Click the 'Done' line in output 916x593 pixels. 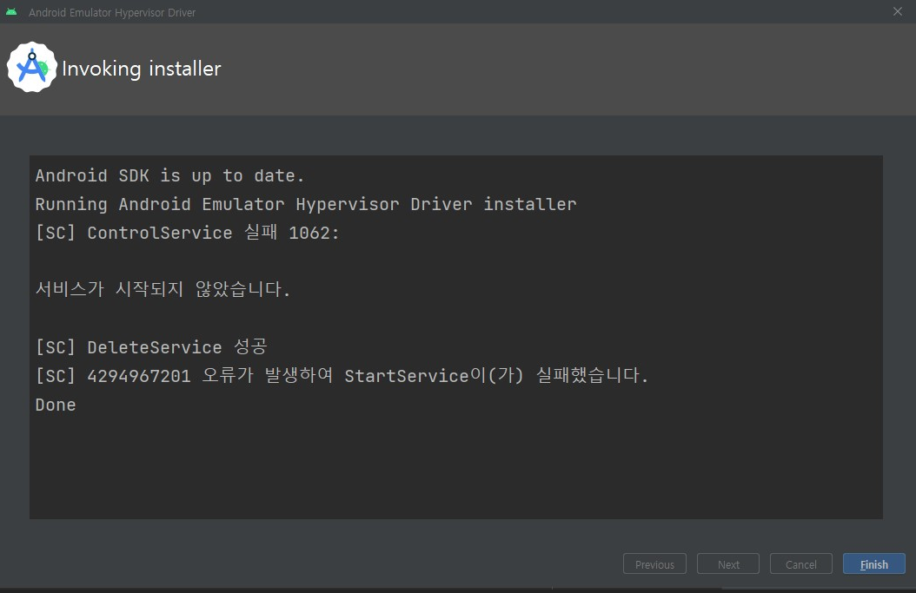click(x=56, y=405)
